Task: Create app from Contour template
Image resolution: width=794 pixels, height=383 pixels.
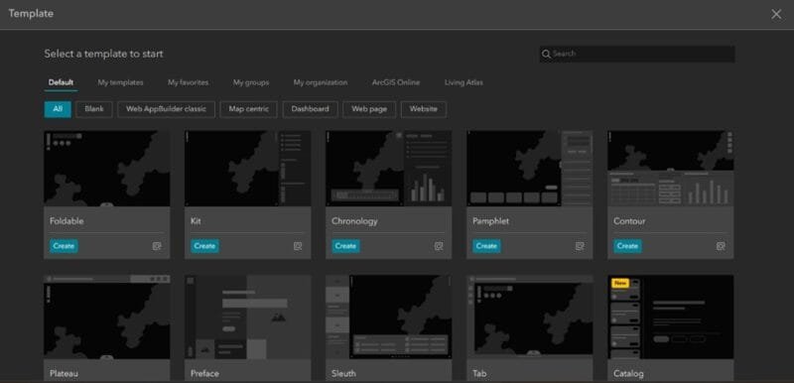Action: click(627, 246)
